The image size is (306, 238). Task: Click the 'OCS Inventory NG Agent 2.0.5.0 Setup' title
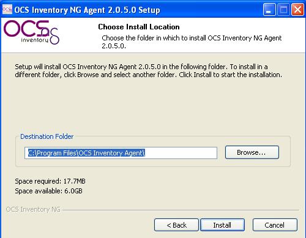(87, 10)
